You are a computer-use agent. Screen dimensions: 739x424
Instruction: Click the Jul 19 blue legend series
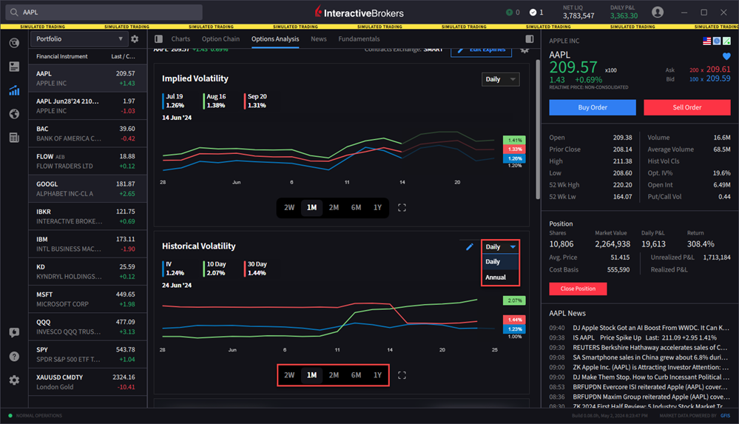pos(174,101)
